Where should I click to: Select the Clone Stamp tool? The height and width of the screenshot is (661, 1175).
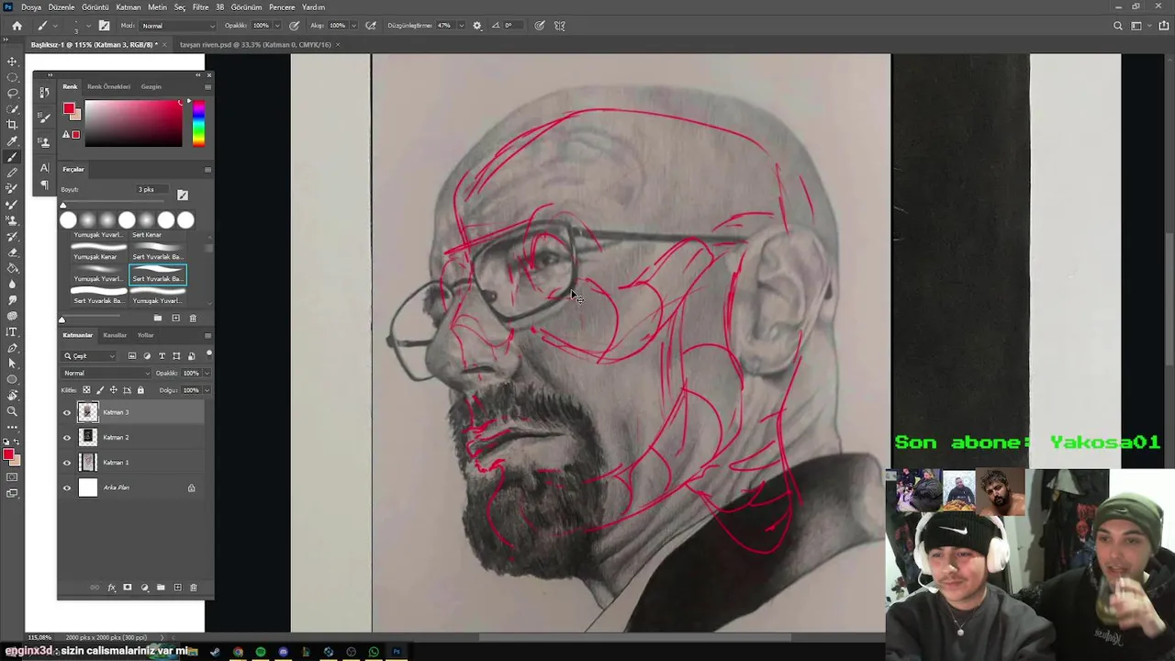tap(12, 220)
